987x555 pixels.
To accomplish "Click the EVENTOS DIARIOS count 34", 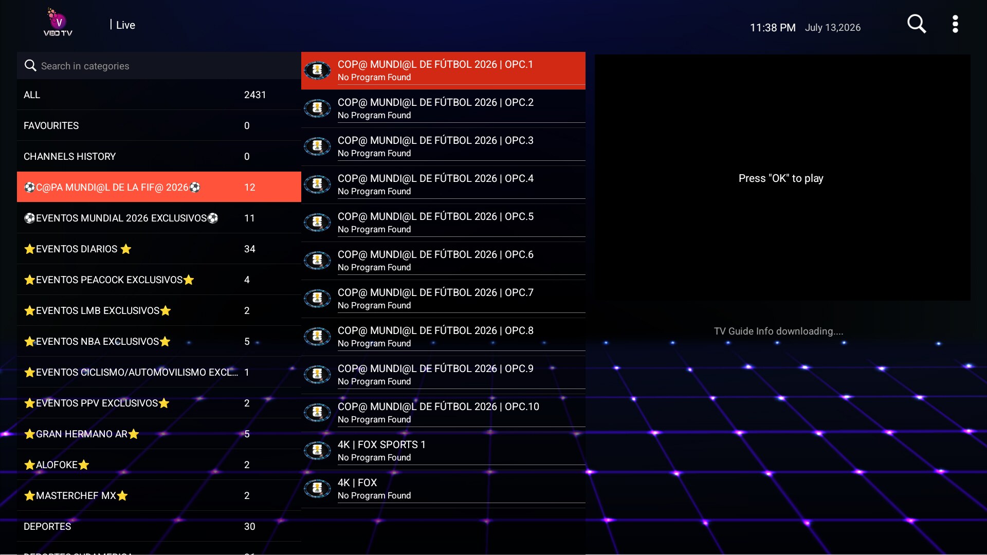I will tap(249, 249).
